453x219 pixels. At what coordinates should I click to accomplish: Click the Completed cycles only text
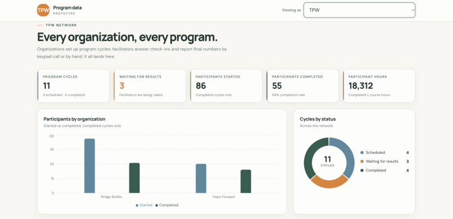(214, 95)
